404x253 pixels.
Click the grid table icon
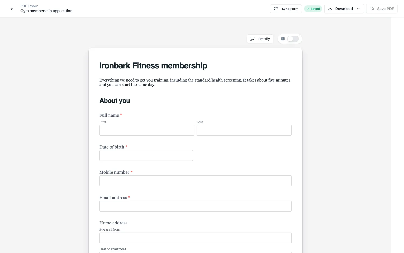(283, 39)
